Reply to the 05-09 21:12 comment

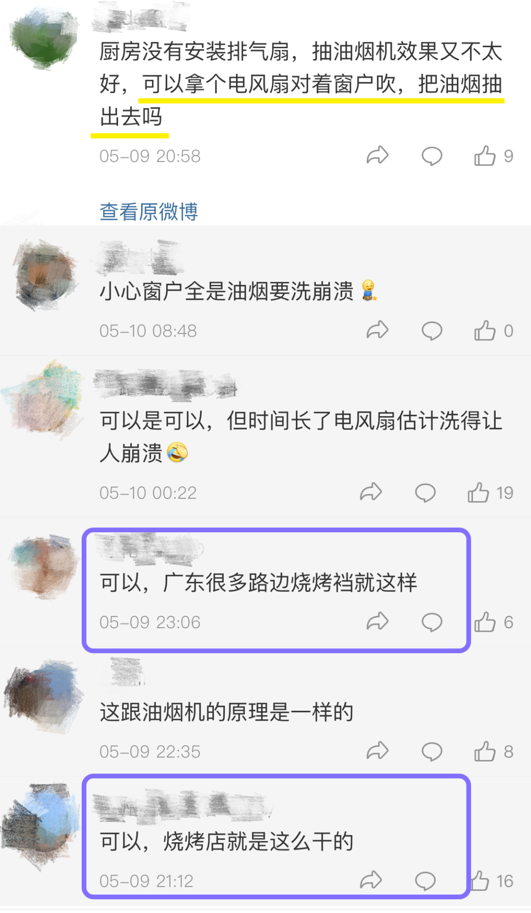[425, 881]
